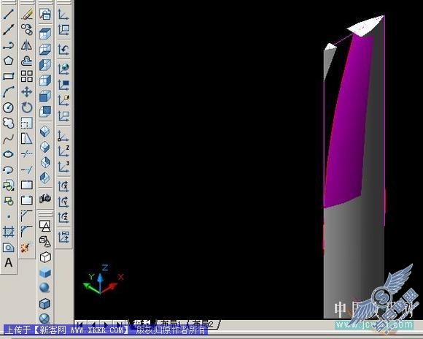The height and width of the screenshot is (339, 423).
Task: Select the Break at Point tool
Action: point(27,185)
